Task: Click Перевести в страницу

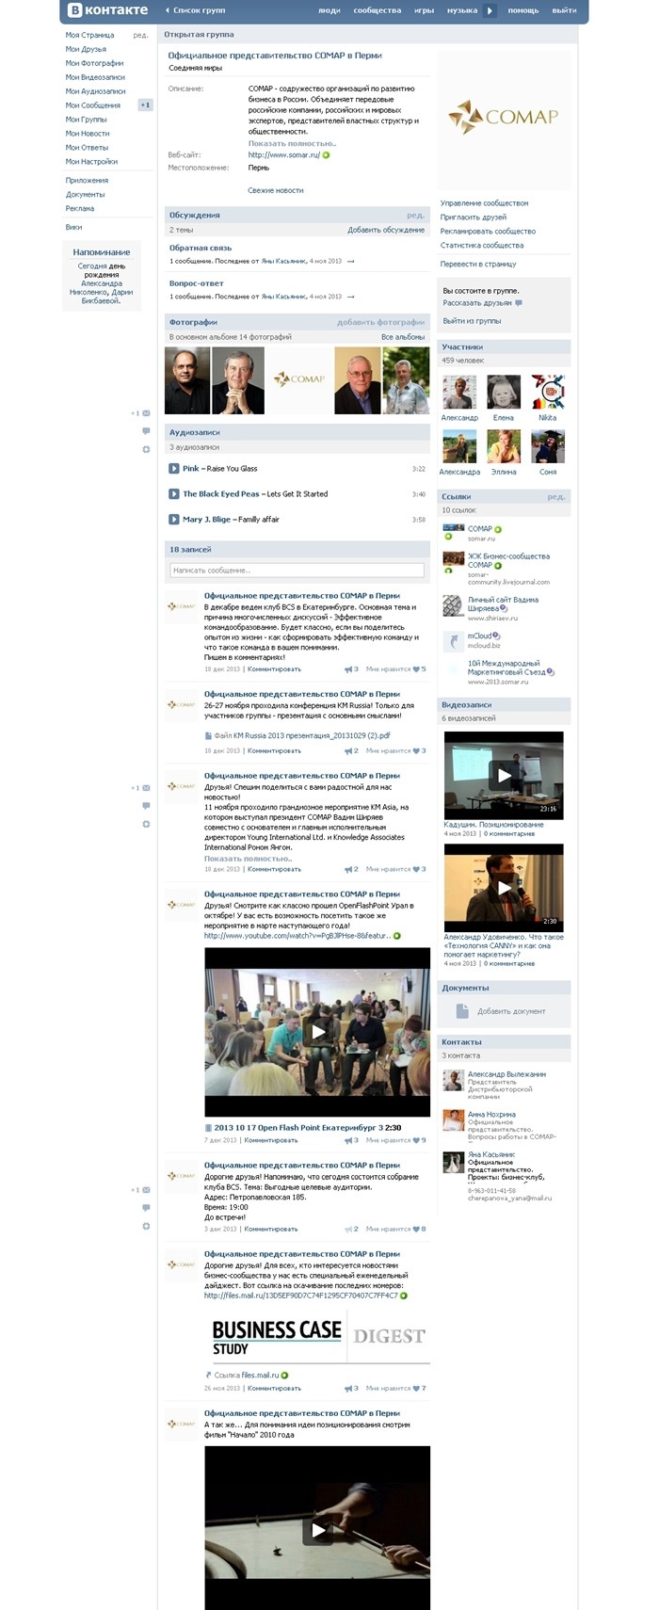Action: pos(478,264)
